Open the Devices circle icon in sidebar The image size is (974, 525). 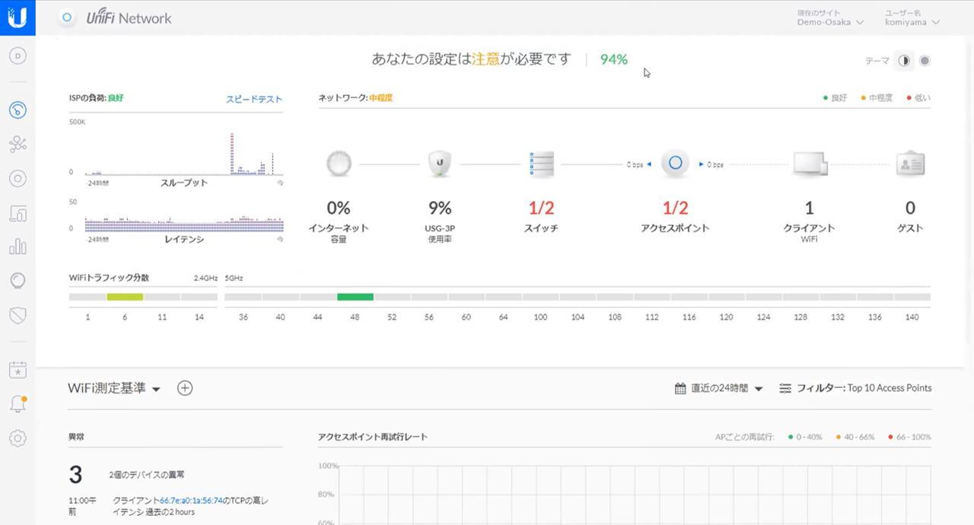pyautogui.click(x=18, y=179)
